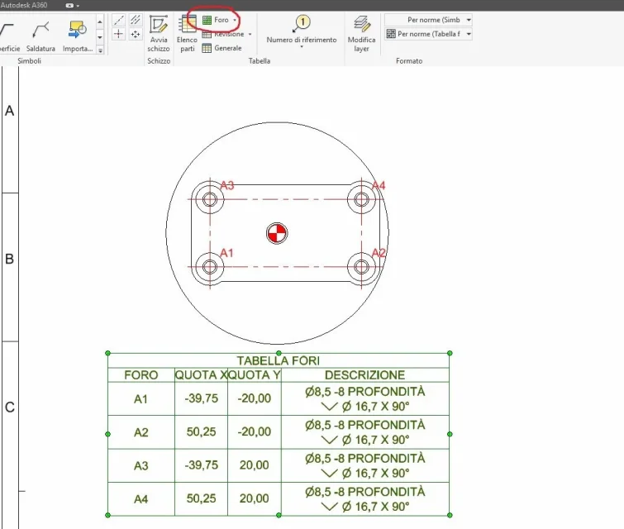Select the center mark cross icon
Screen dimensions: 624x529
pyautogui.click(x=118, y=34)
